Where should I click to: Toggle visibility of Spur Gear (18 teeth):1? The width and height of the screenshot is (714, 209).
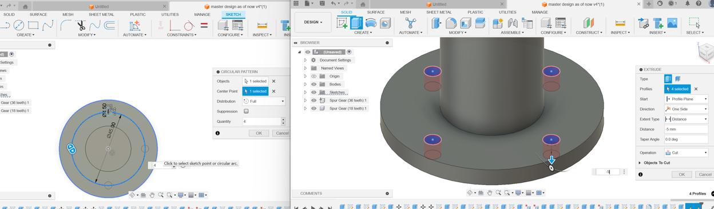[x=314, y=108]
